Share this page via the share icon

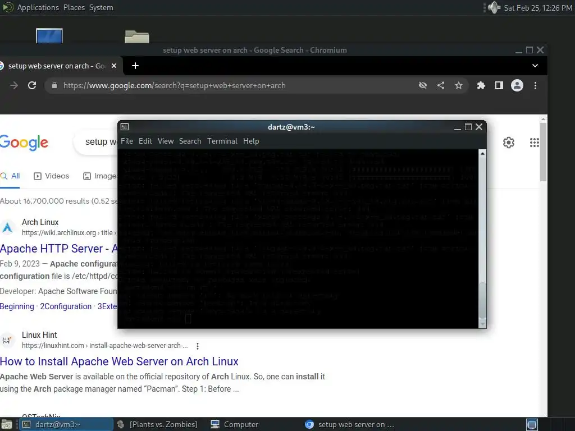(441, 85)
